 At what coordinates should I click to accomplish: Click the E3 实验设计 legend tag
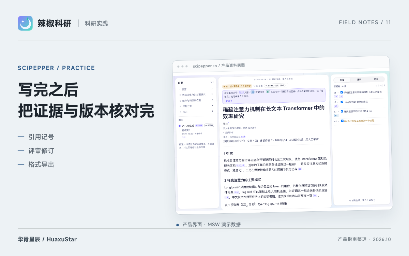click(268, 92)
